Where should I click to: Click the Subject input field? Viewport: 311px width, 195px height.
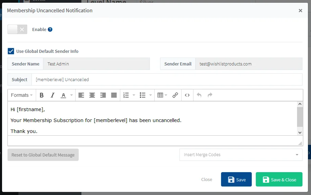(x=167, y=79)
